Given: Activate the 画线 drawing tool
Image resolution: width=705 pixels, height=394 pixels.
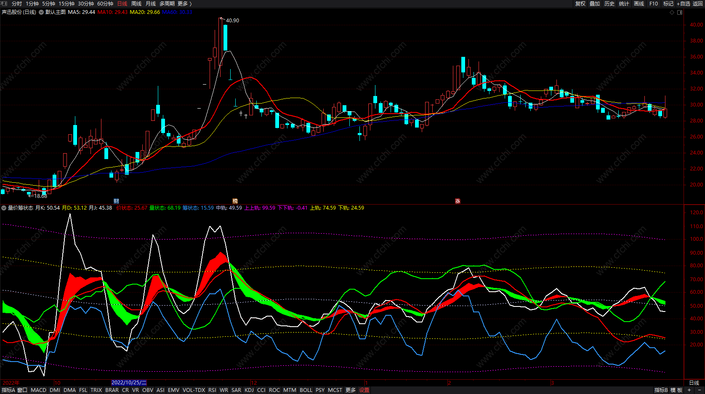Looking at the screenshot, I should tap(639, 3).
